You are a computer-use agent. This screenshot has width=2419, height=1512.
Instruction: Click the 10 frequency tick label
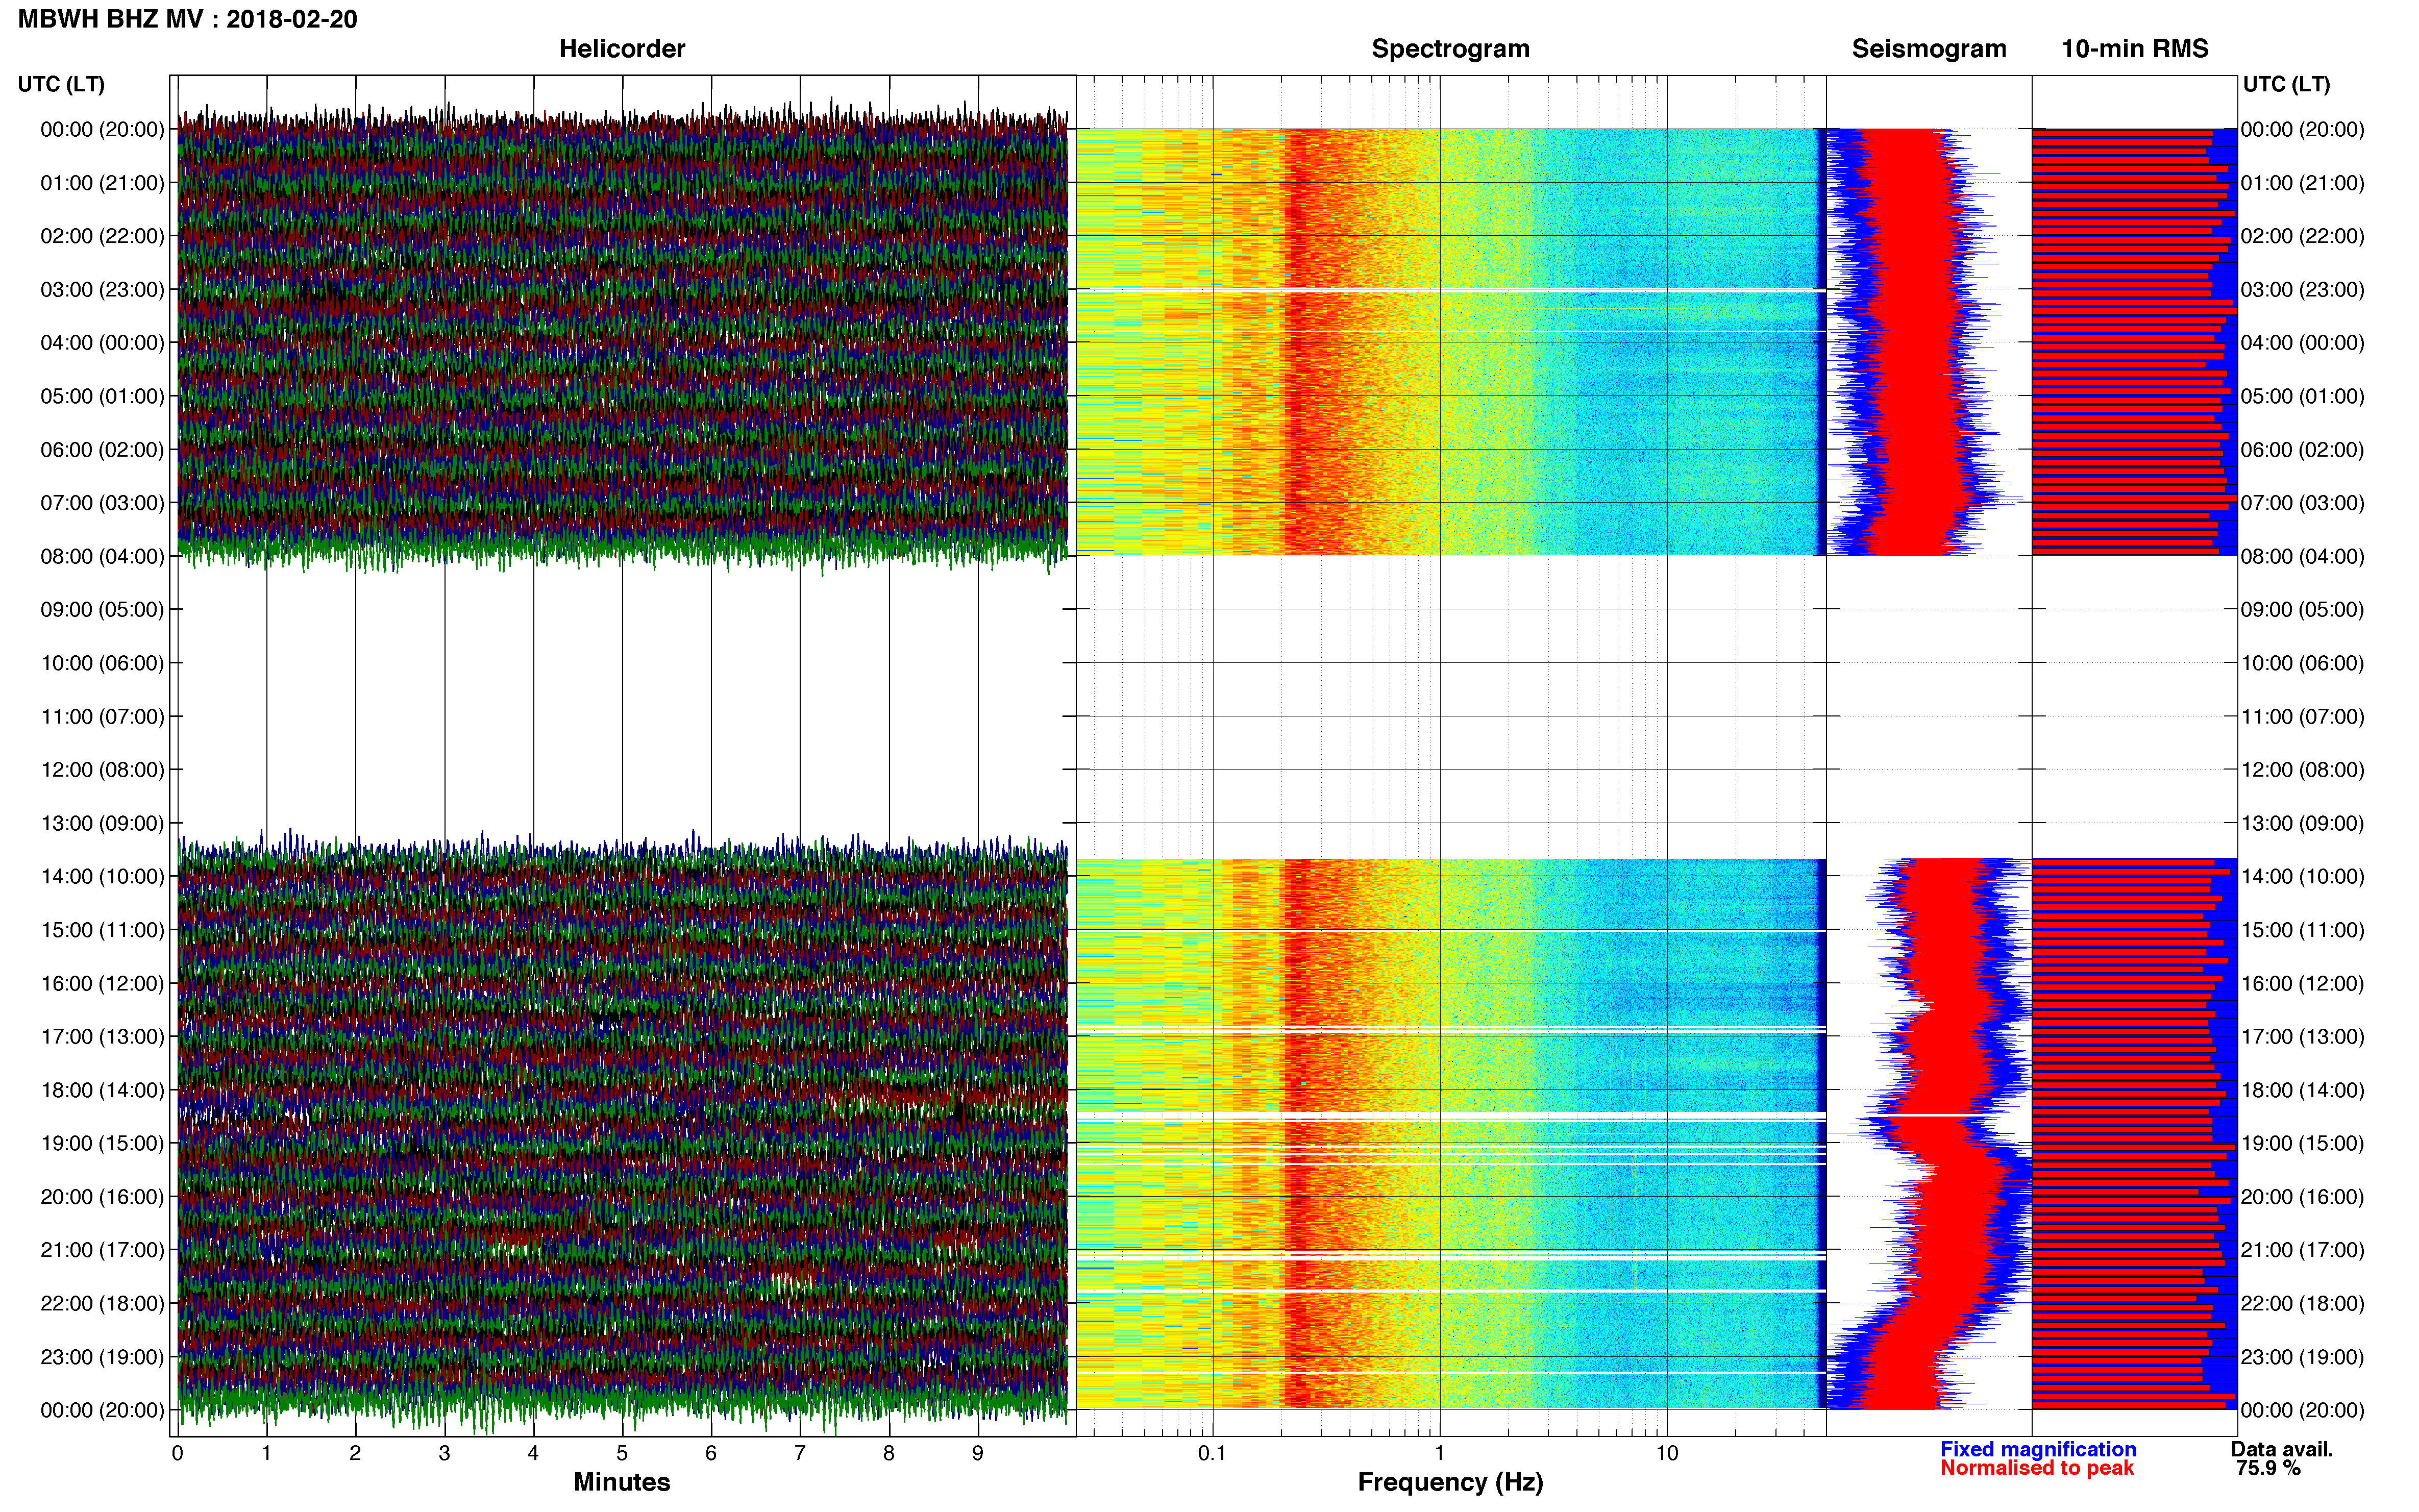1666,1453
